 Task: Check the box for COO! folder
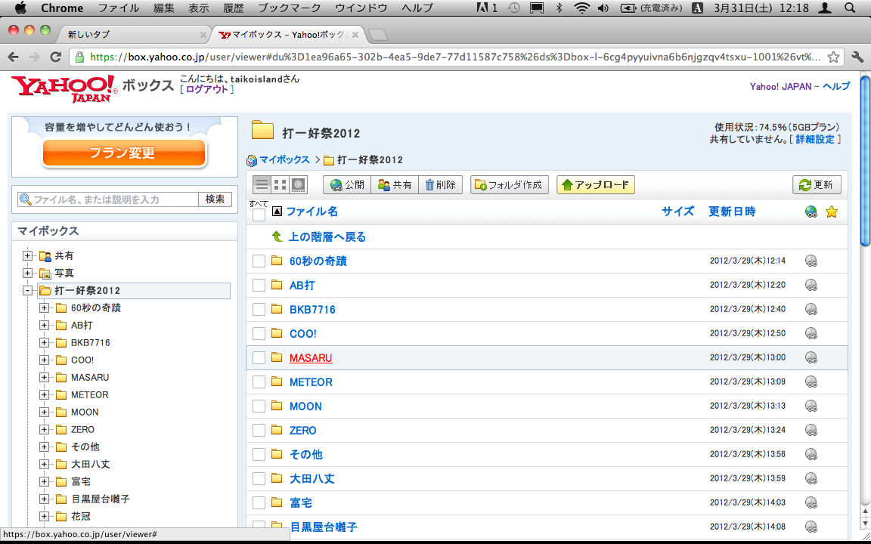coord(259,334)
